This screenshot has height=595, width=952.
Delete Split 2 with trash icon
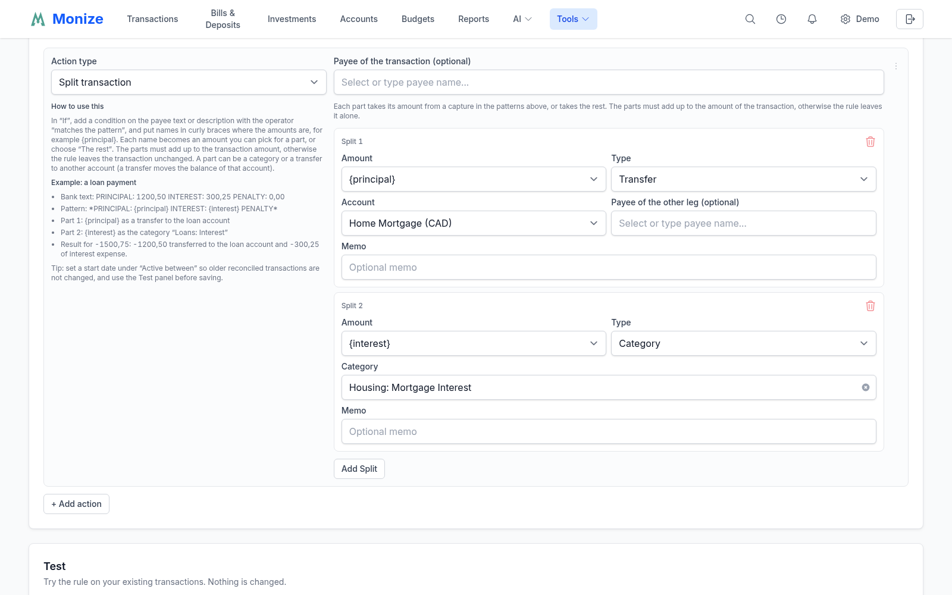point(870,306)
